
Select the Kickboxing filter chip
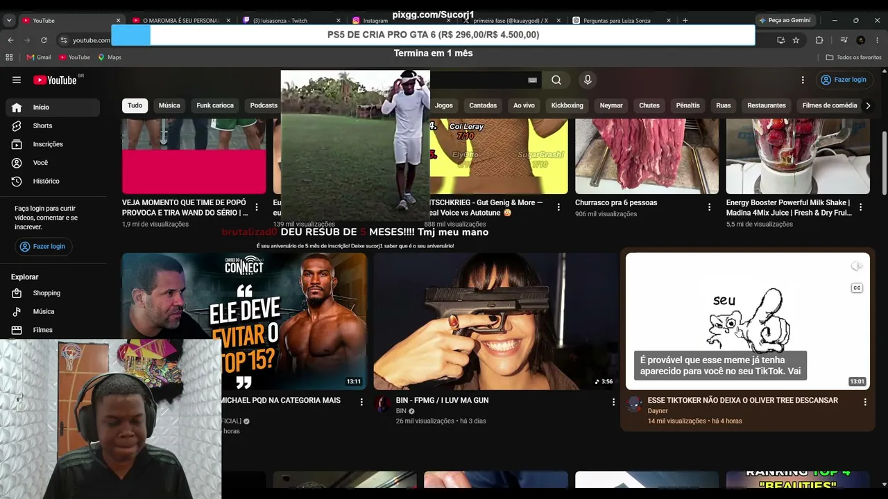point(567,105)
